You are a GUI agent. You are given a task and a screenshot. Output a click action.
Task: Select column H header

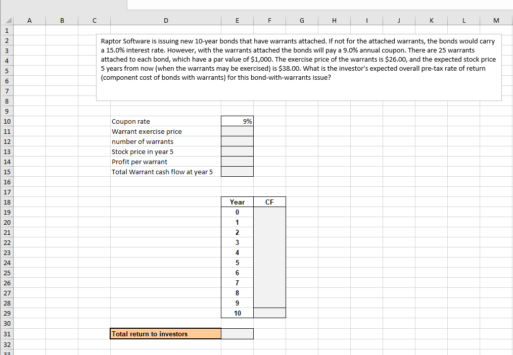[334, 20]
